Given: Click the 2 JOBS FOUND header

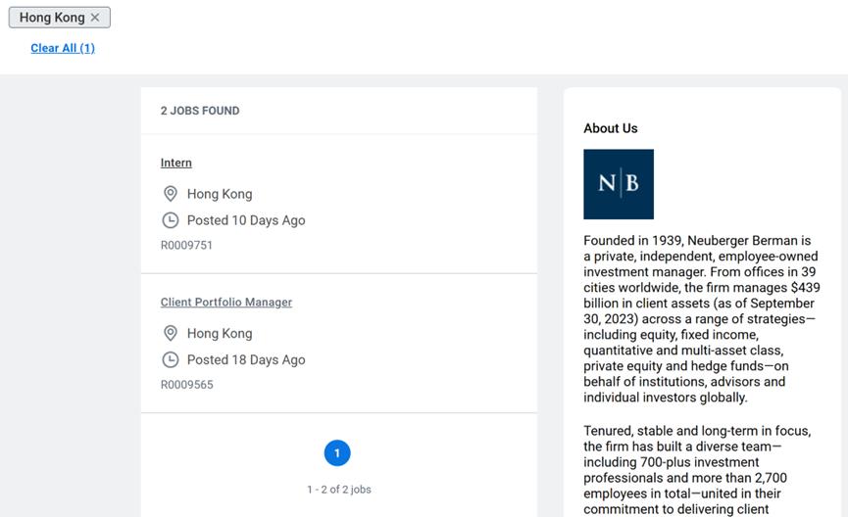Looking at the screenshot, I should (x=200, y=111).
